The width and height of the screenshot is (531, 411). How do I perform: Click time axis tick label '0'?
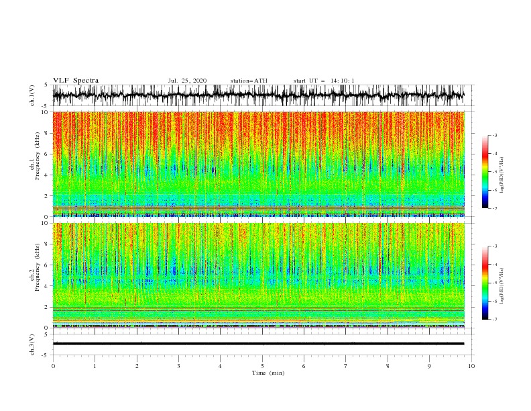point(53,366)
